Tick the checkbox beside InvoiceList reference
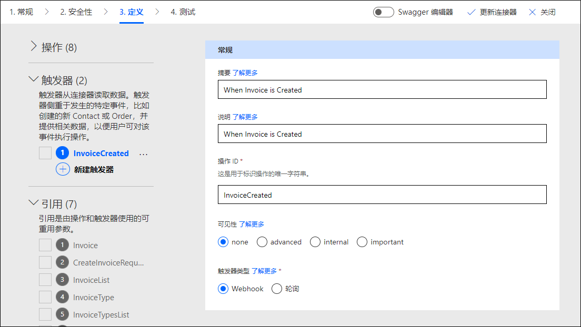 tap(45, 280)
